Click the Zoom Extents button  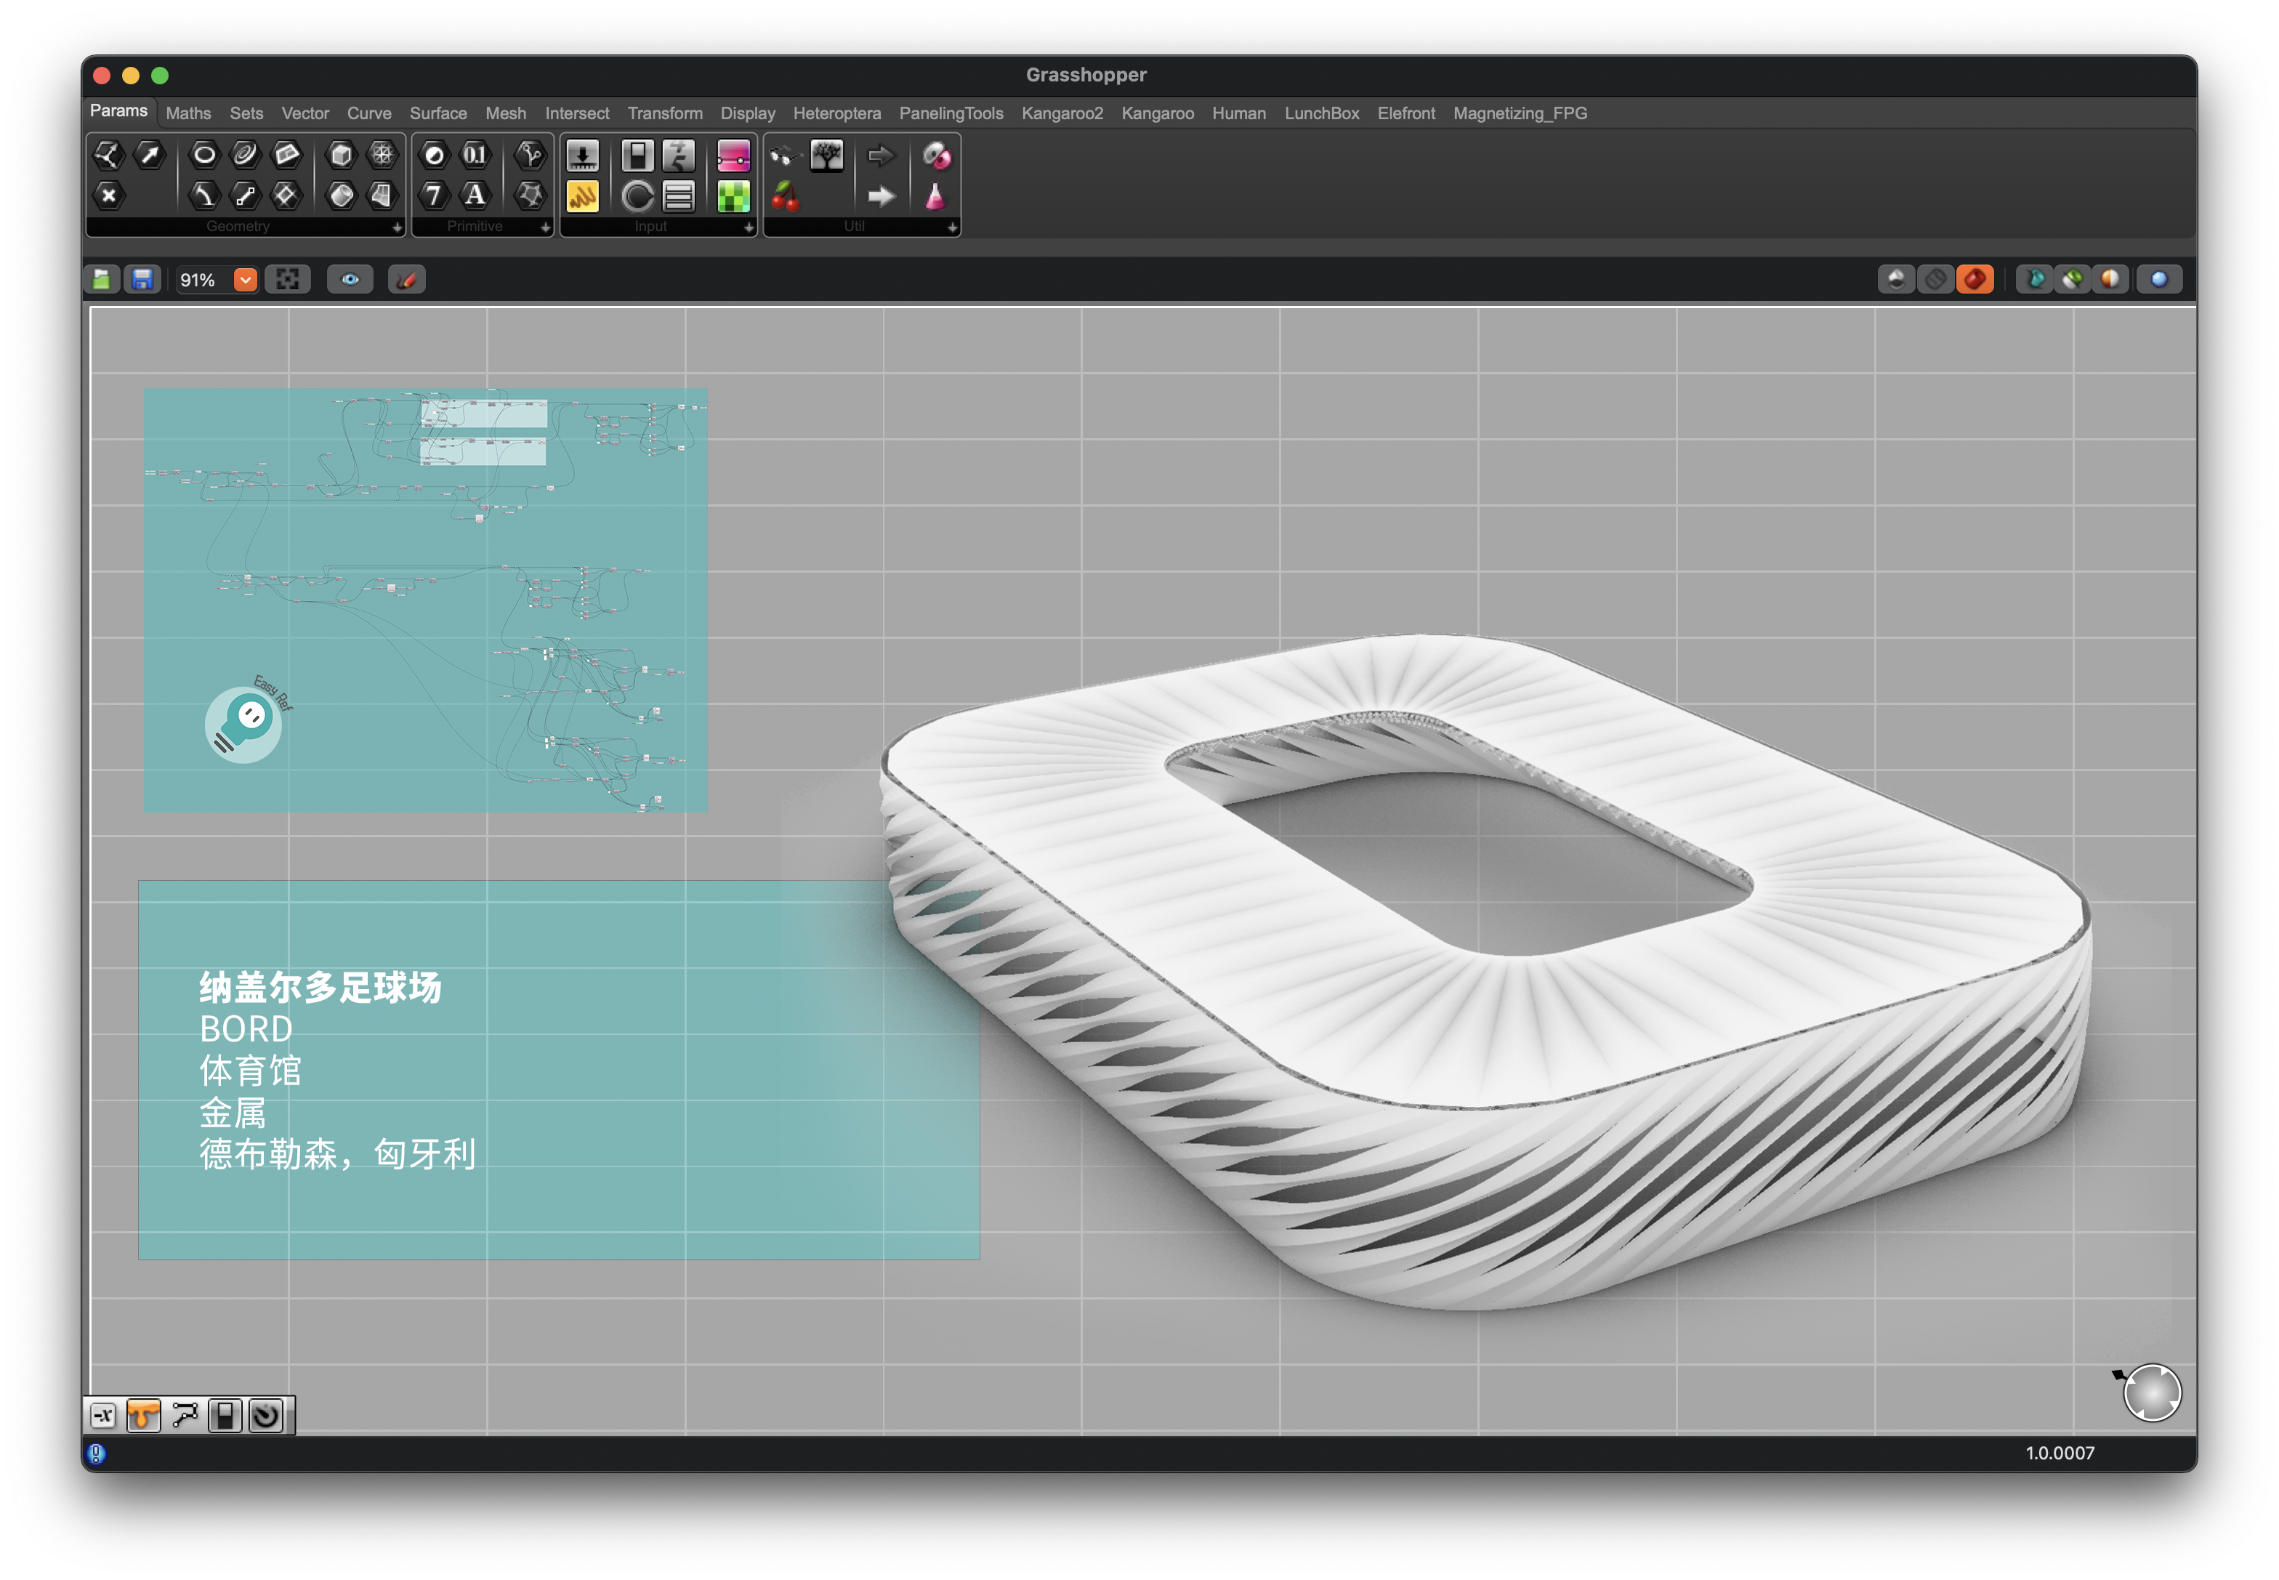coord(287,280)
